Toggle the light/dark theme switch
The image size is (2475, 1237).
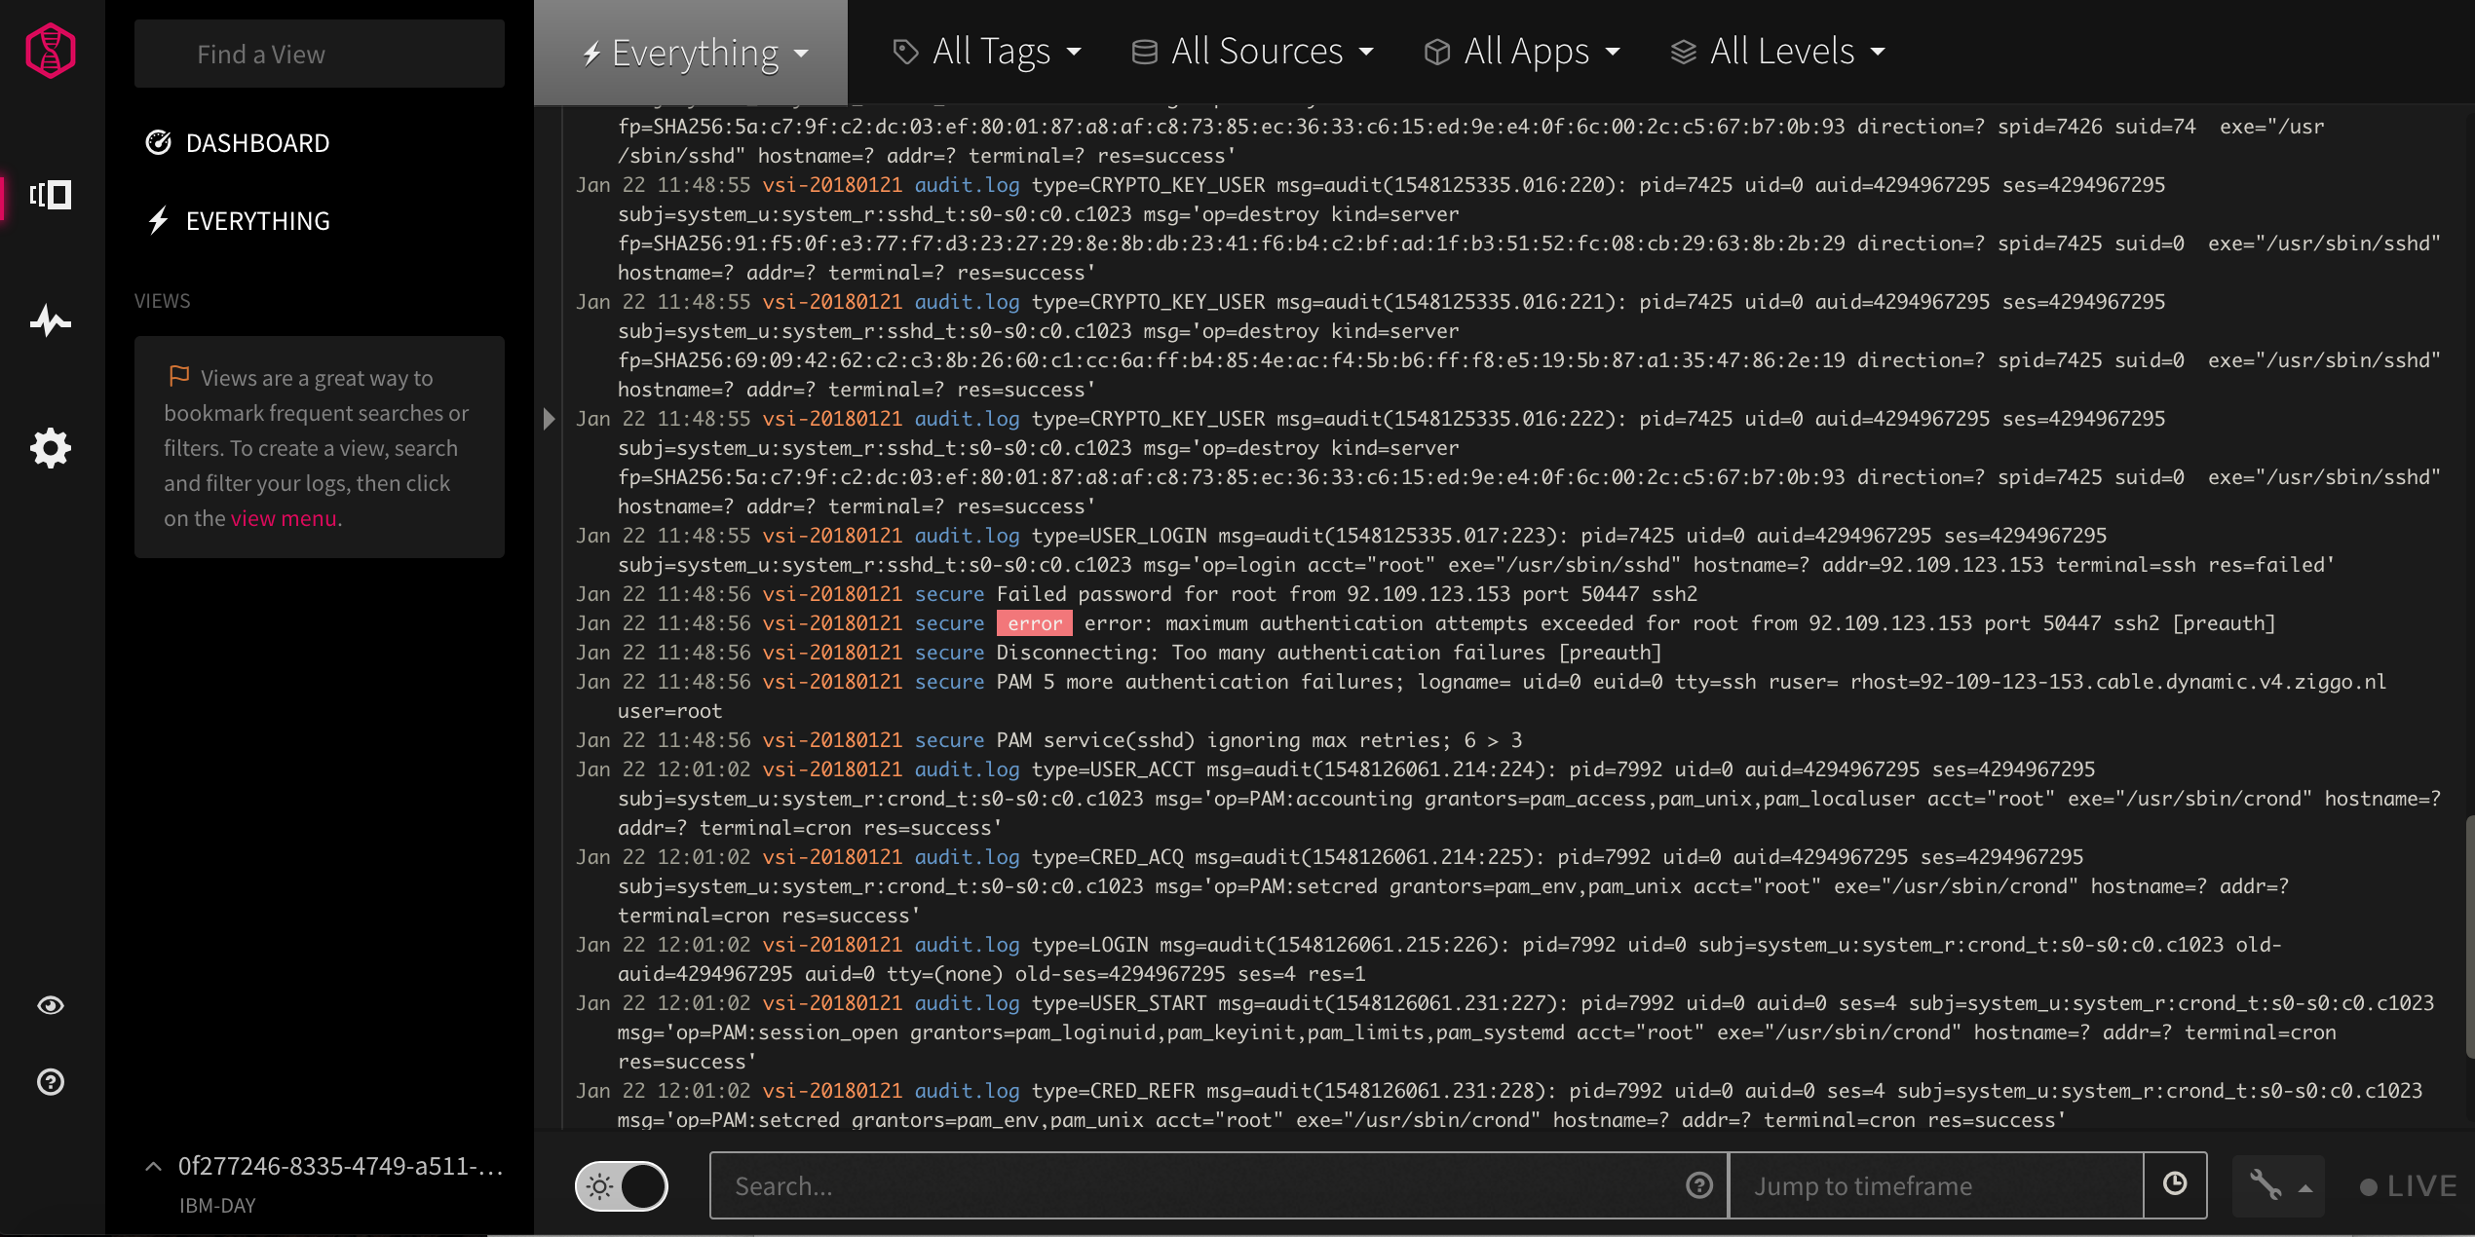pyautogui.click(x=621, y=1185)
